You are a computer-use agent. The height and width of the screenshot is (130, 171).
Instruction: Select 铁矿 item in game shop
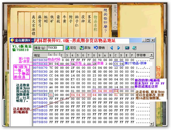tap(52, 19)
